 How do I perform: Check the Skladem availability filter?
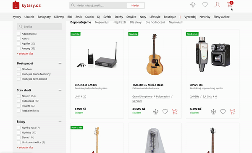[x=18, y=69]
